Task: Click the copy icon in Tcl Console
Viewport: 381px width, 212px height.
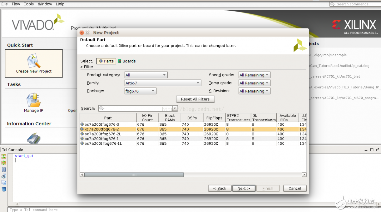Action: click(4, 183)
